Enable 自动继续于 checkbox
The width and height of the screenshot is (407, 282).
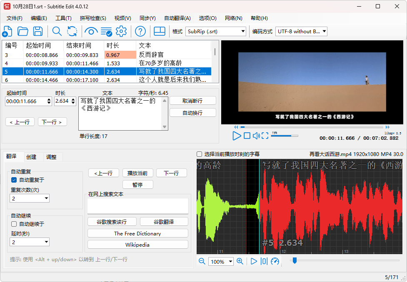[14, 224]
